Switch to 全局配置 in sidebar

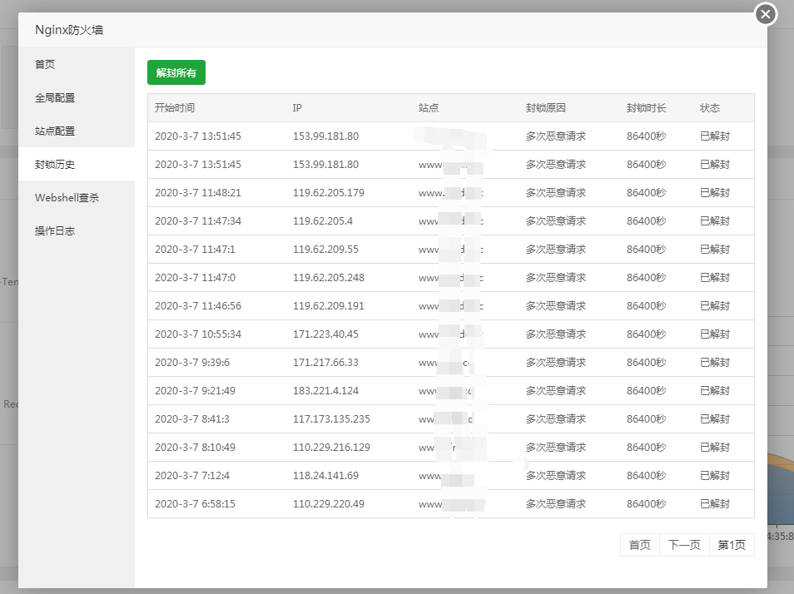pos(55,97)
